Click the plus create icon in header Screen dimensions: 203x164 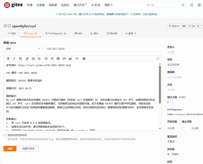tap(199, 5)
